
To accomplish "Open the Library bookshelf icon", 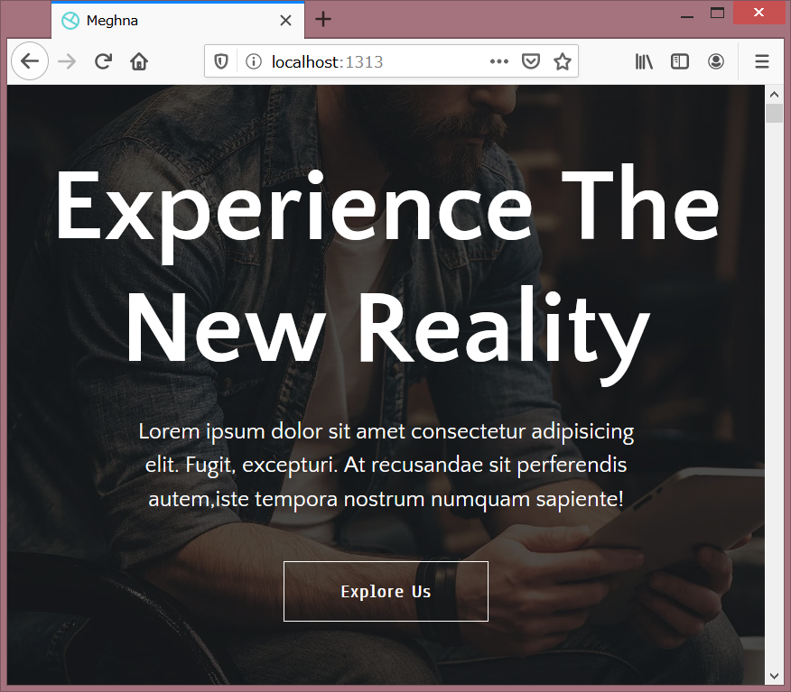I will click(644, 61).
